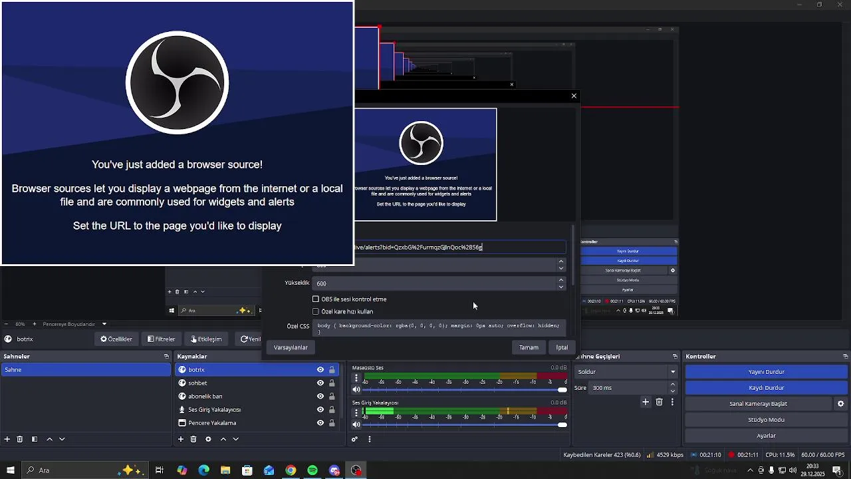
Task: Decrease Süre duration with down arrow
Action: [673, 391]
